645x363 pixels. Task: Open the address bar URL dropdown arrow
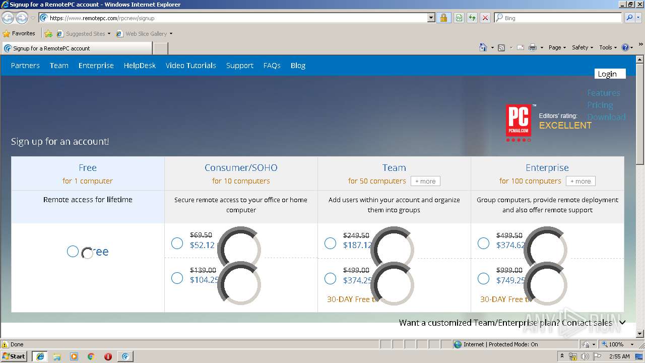pyautogui.click(x=431, y=18)
